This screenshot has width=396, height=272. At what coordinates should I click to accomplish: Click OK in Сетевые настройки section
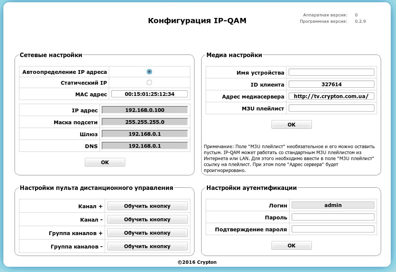pos(105,162)
